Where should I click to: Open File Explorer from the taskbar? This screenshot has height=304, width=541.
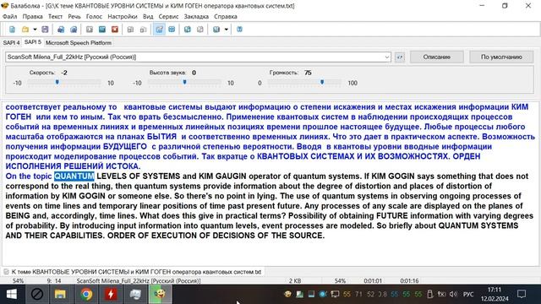click(60, 294)
